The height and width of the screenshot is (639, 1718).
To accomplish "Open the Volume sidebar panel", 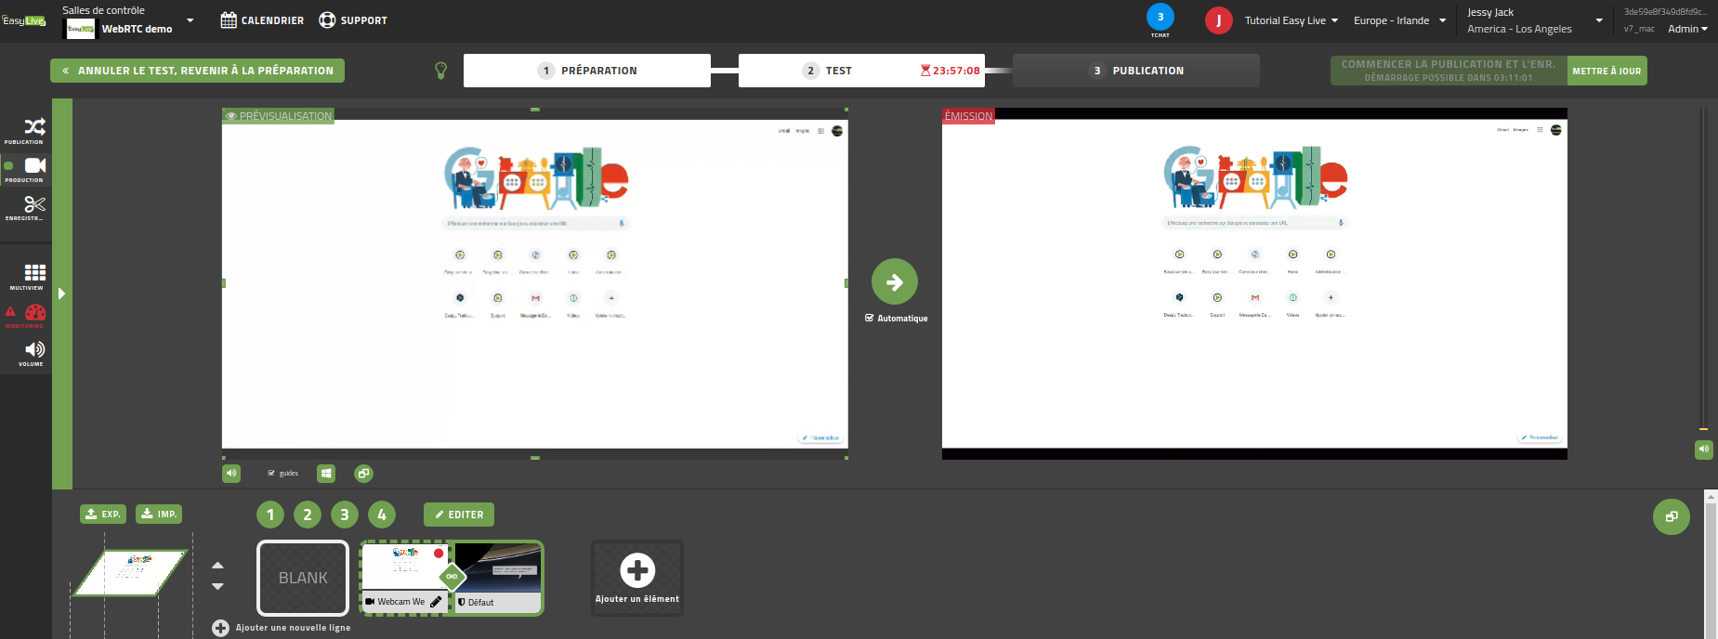I will point(34,353).
